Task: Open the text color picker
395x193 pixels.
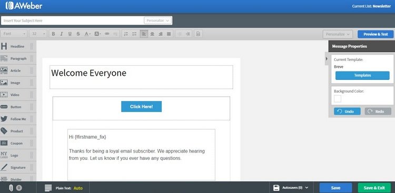Action: pos(87,34)
